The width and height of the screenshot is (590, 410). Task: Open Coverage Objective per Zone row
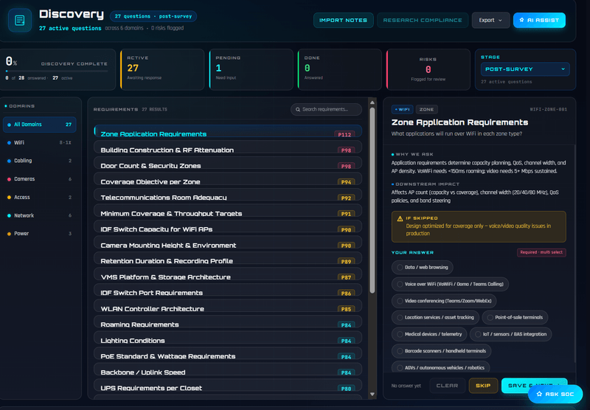(228, 178)
